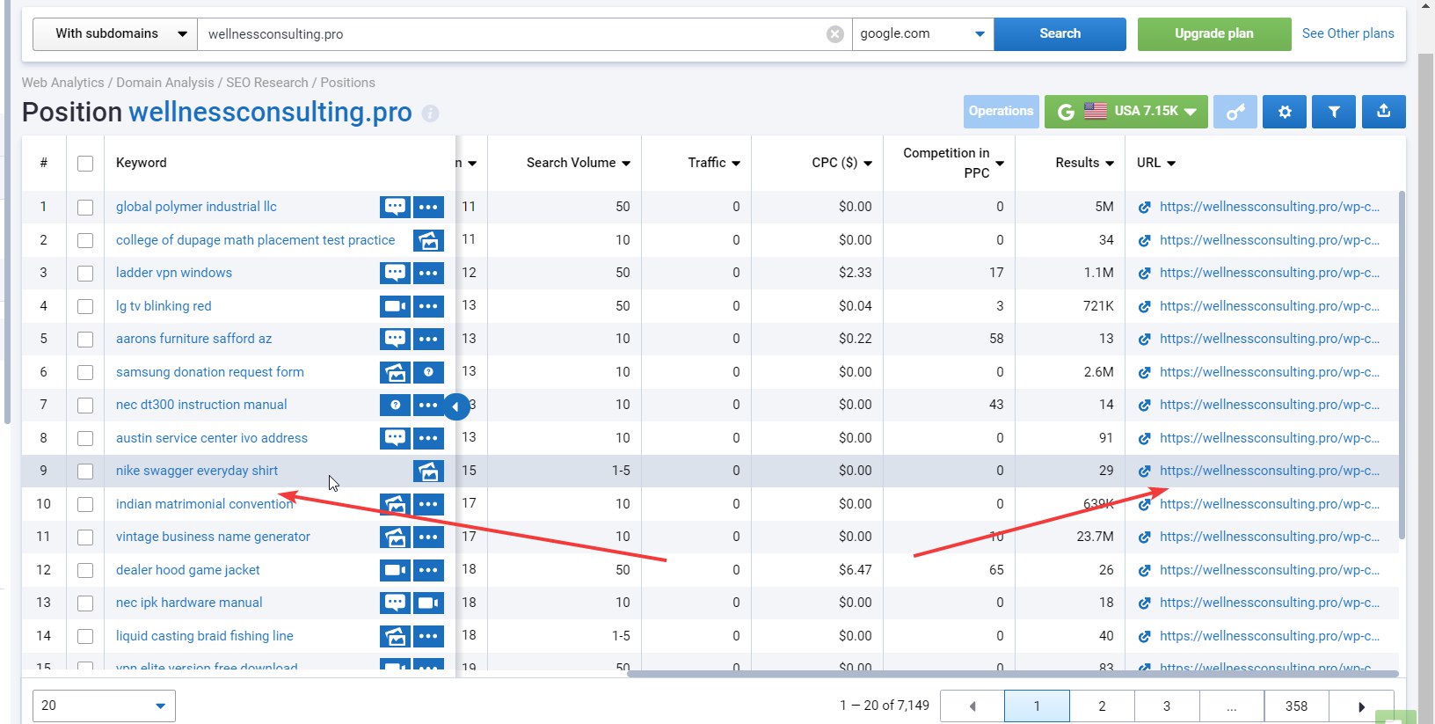This screenshot has height=724, width=1435.
Task: Click the Upgrade plan button
Action: point(1214,33)
